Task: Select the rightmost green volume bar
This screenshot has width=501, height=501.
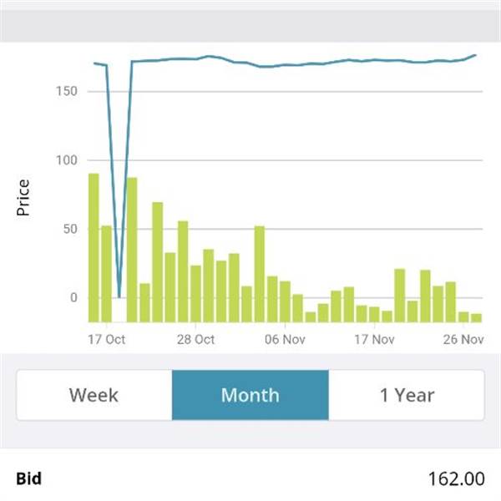Action: 476,317
